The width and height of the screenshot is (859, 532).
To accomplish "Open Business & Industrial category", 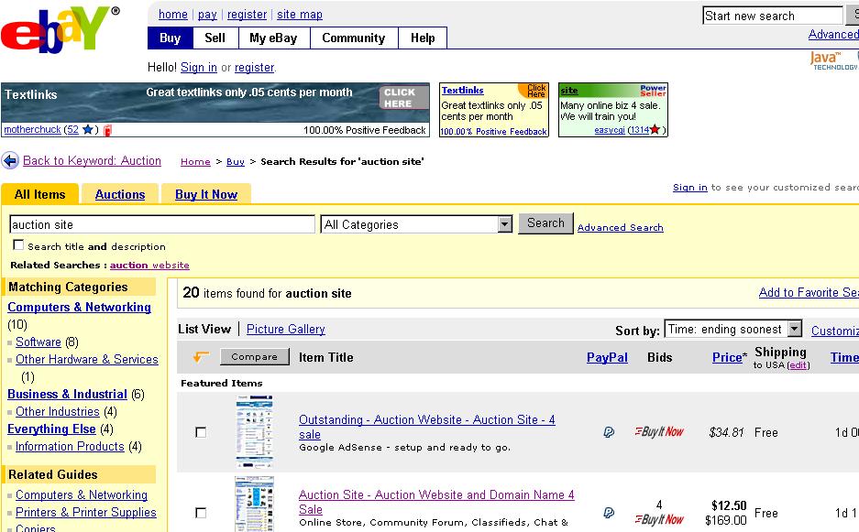I will 68,394.
